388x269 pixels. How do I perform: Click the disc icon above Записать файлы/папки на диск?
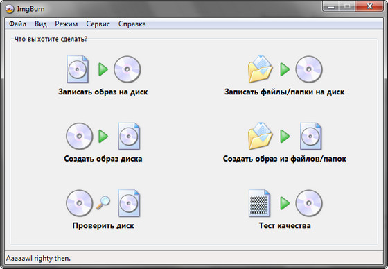[x=309, y=69]
